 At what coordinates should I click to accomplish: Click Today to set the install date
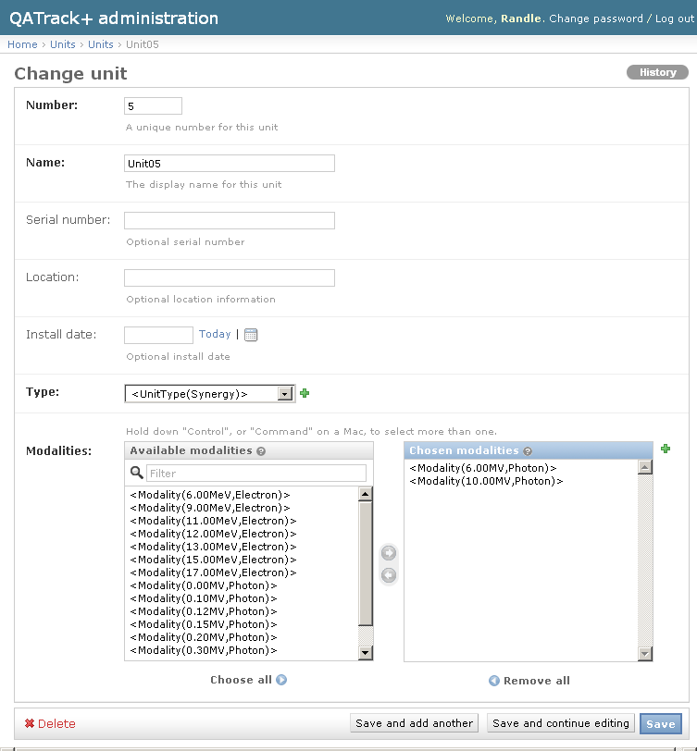pos(215,334)
